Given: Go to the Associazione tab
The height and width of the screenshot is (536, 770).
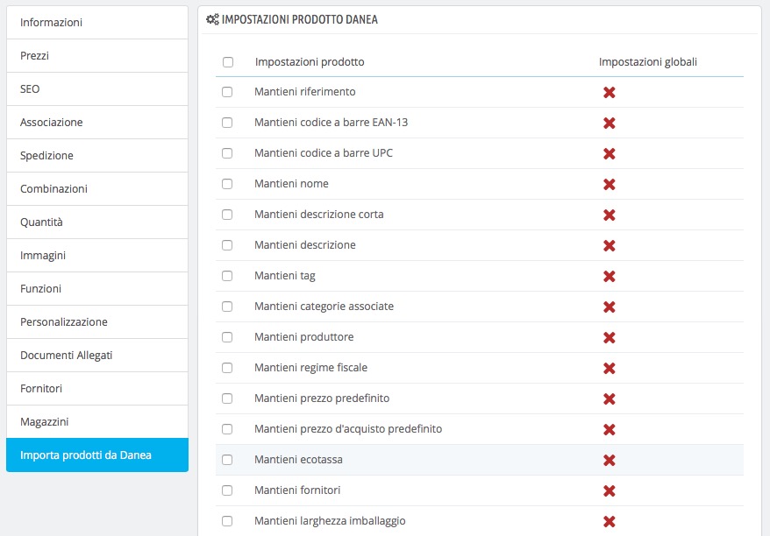Looking at the screenshot, I should coord(97,123).
